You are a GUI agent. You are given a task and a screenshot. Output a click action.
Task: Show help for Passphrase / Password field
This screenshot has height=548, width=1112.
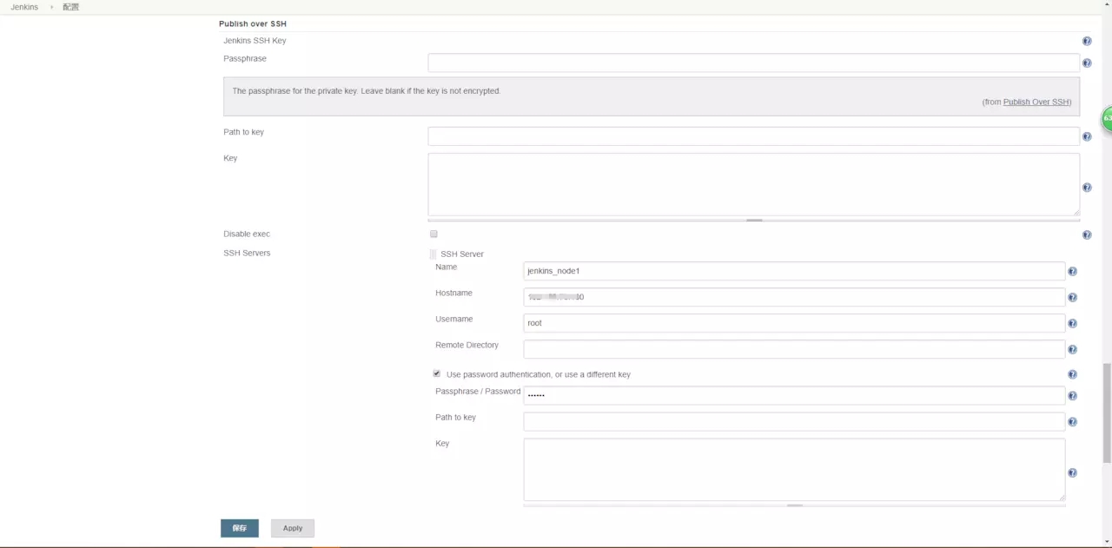[x=1072, y=396]
